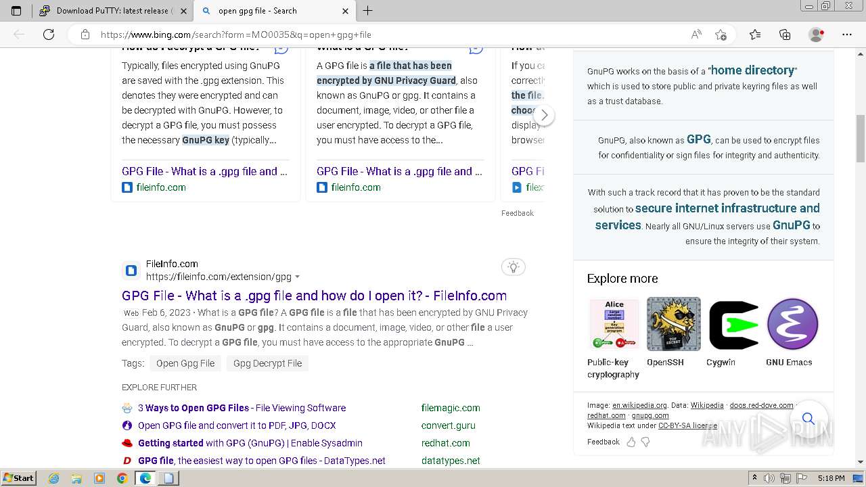Screen dimensions: 866x487
Task: Open Read aloud feature icon
Action: click(x=696, y=34)
